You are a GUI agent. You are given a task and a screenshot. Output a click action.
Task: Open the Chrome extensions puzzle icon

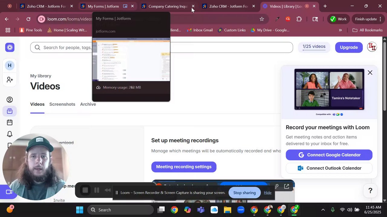coord(299,19)
